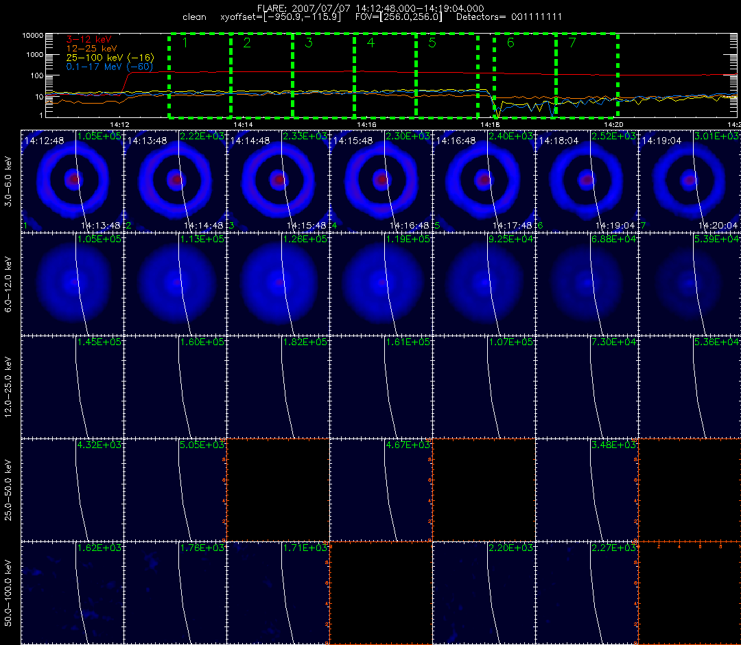Click the 'xyoffset=[-950.9,-115.9]' header text

click(281, 17)
